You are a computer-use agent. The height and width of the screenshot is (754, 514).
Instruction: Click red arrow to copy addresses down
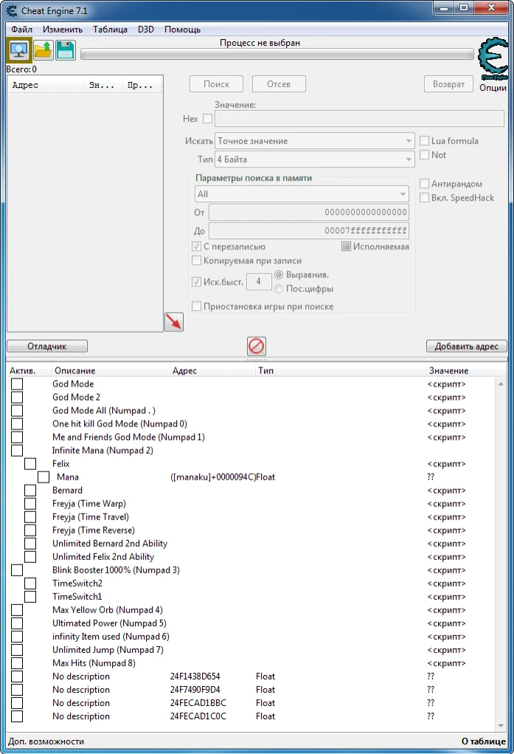tap(174, 322)
